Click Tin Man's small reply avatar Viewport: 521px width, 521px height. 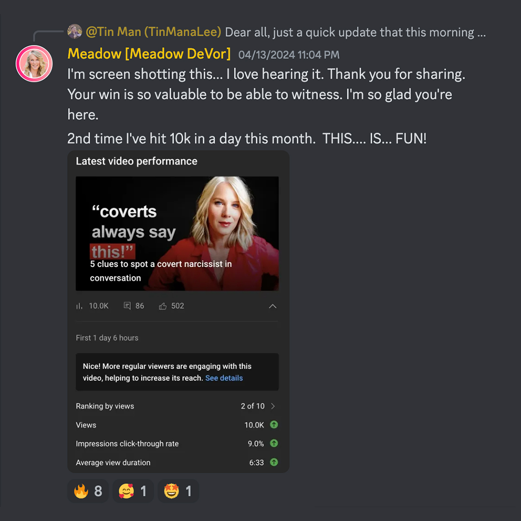(75, 31)
